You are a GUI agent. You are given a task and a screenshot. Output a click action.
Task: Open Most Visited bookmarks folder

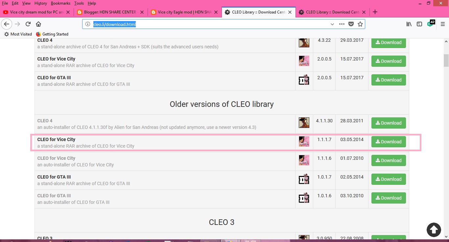(18, 34)
